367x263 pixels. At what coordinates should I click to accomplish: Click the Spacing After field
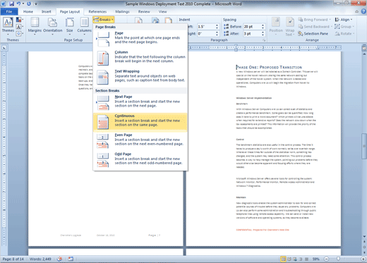pyautogui.click(x=252, y=34)
